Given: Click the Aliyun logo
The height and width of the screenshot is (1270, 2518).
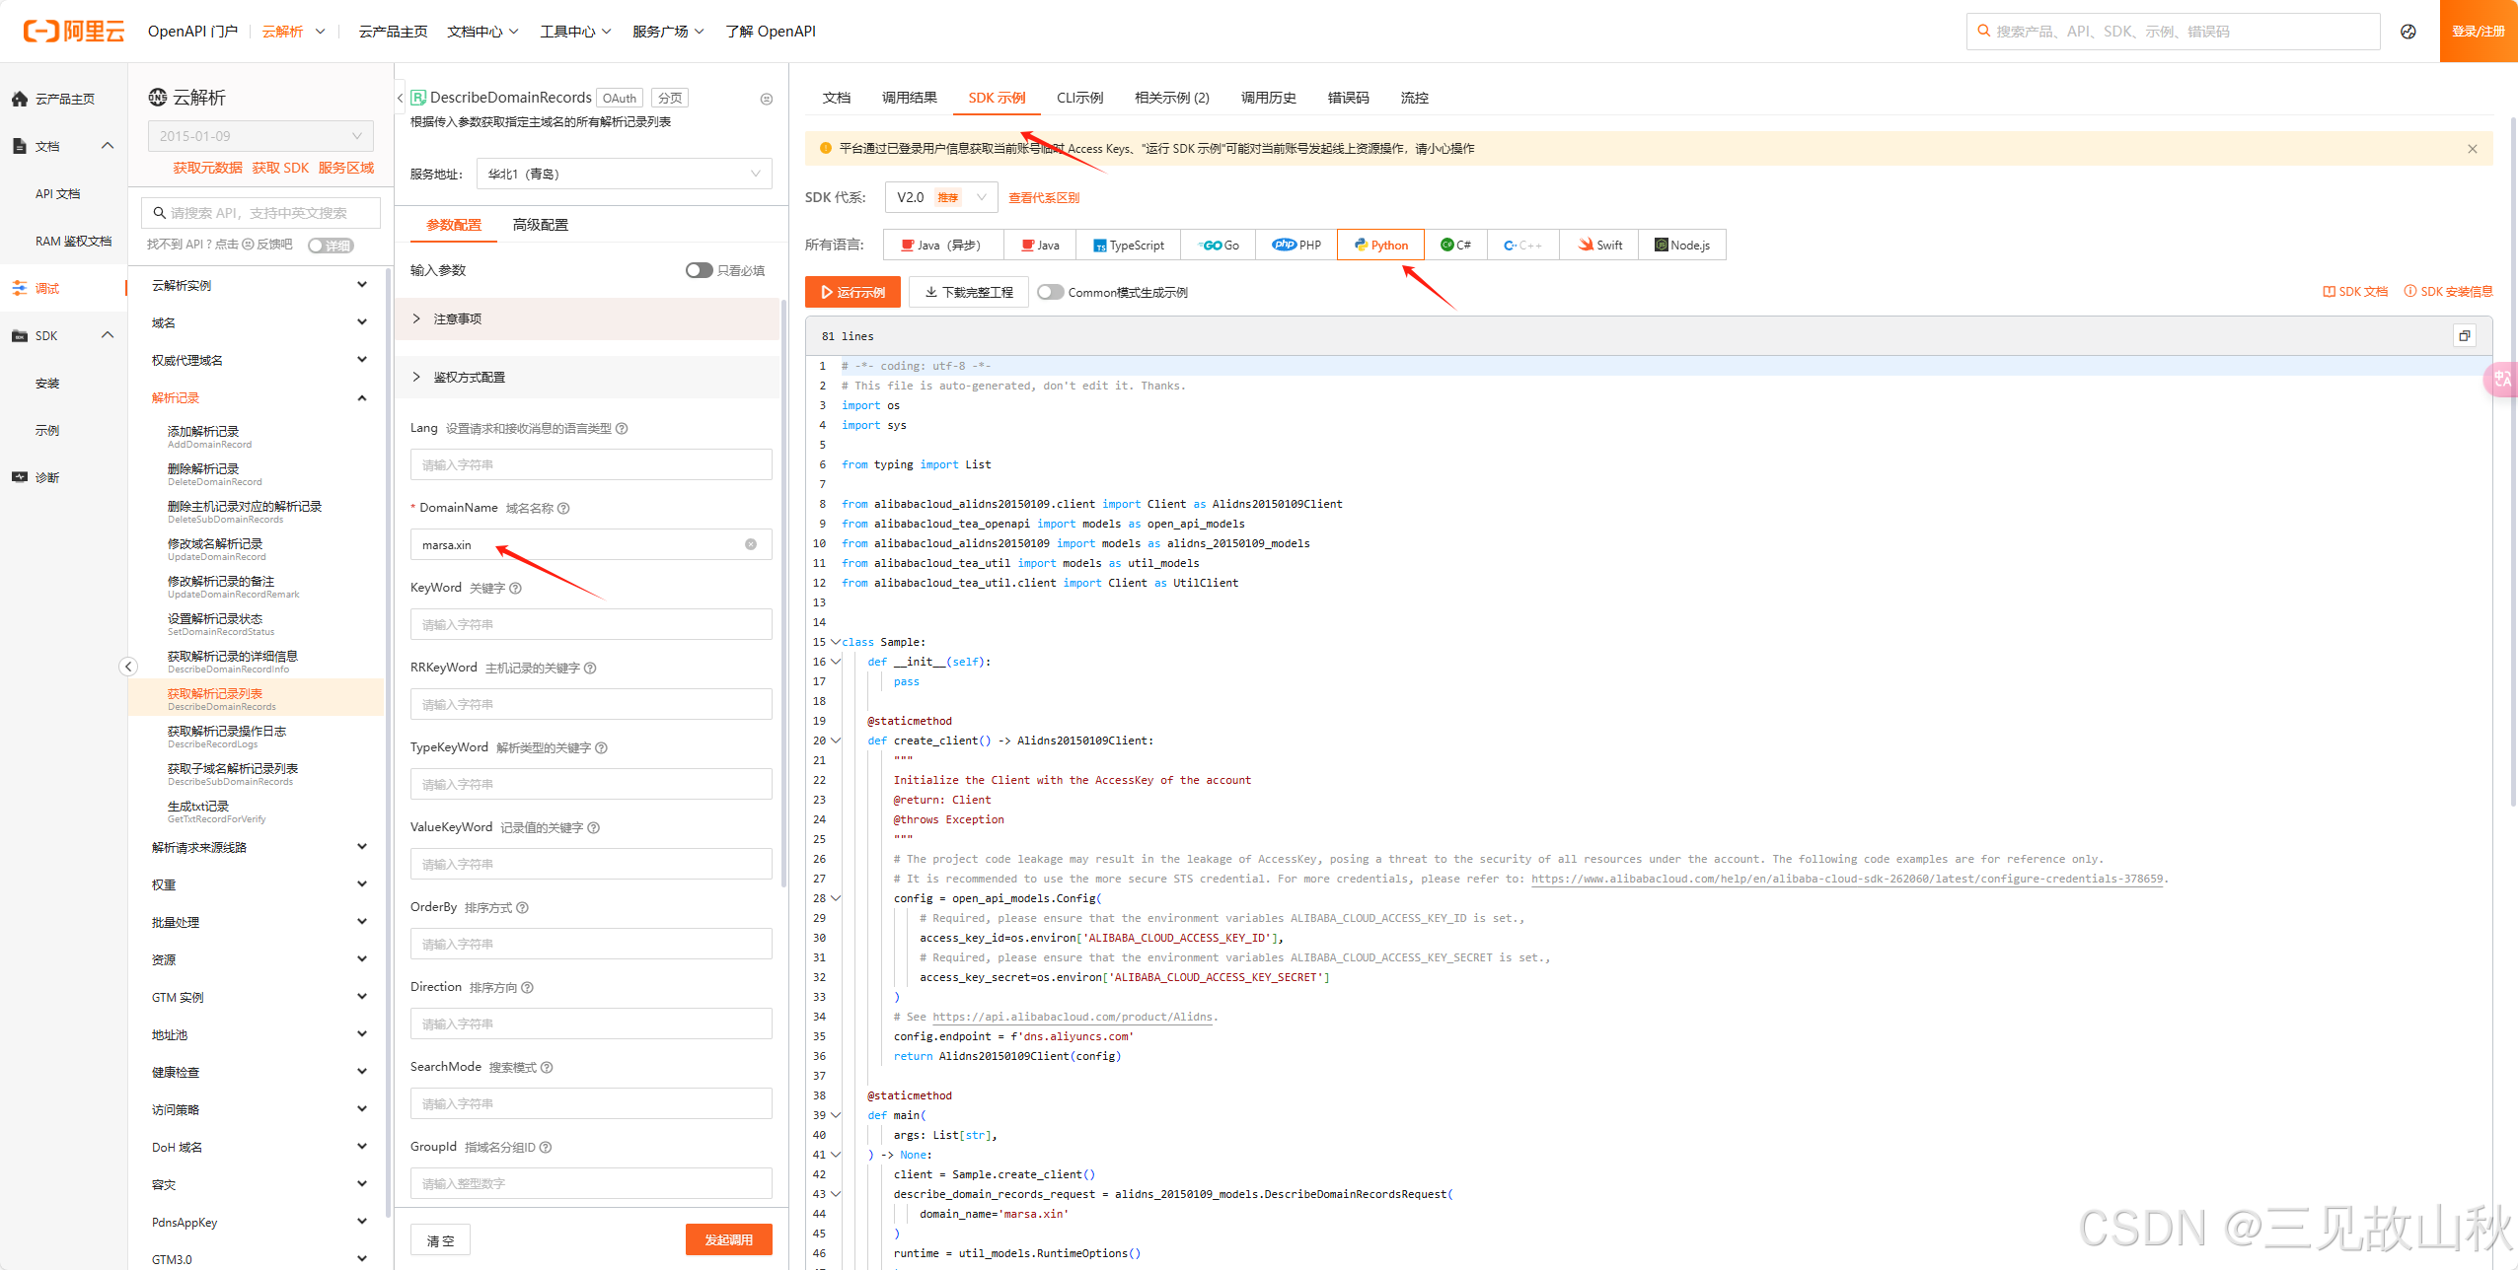Looking at the screenshot, I should point(74,32).
